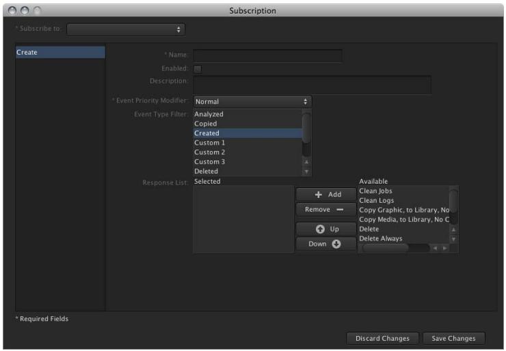Click the Name input field
The width and height of the screenshot is (506, 351).
pos(267,55)
